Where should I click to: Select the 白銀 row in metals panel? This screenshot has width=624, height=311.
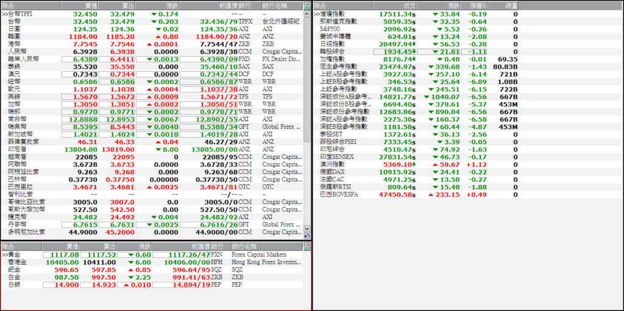152,285
